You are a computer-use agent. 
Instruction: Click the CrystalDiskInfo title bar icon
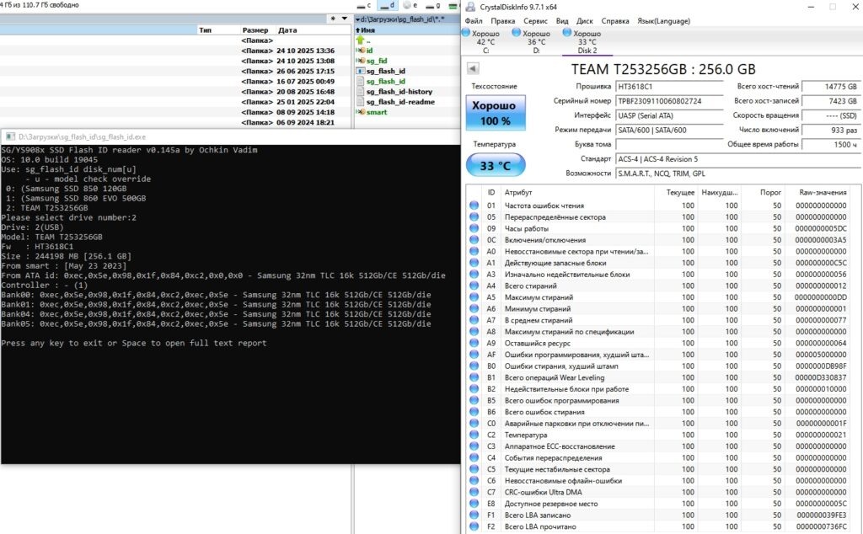(470, 7)
